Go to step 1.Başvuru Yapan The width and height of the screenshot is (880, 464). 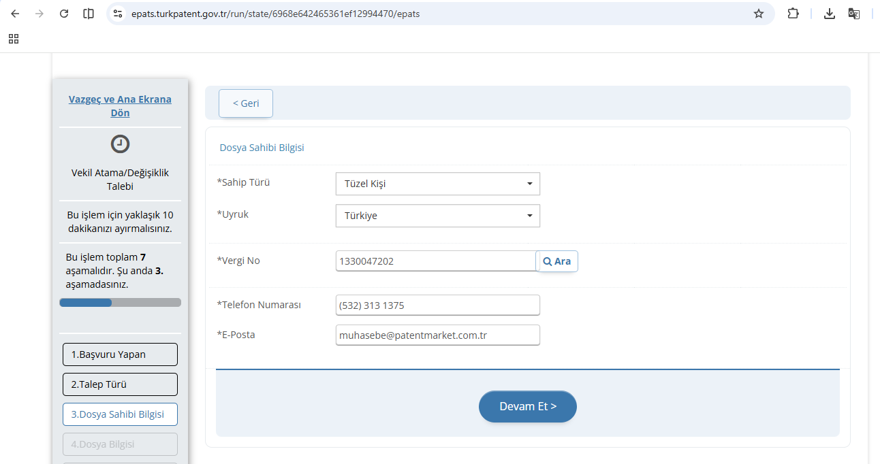click(x=120, y=354)
